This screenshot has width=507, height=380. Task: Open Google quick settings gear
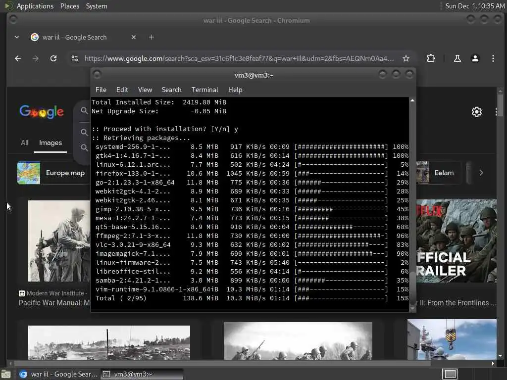pos(477,112)
